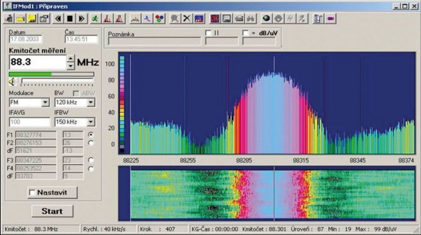Enable the Nastavit checkbox
Screen dimensions: 421x235
(32, 192)
